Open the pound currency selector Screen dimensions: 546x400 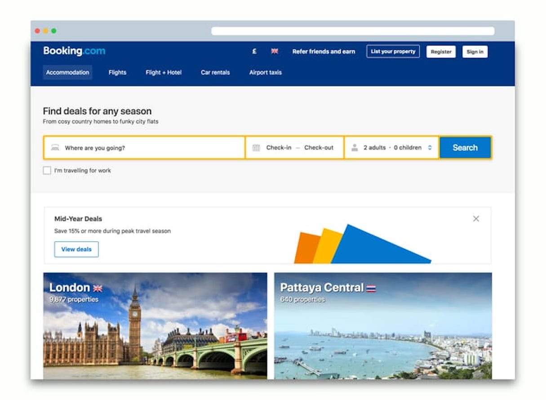[254, 52]
